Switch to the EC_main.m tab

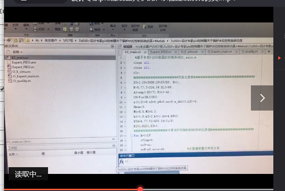[x=132, y=52]
